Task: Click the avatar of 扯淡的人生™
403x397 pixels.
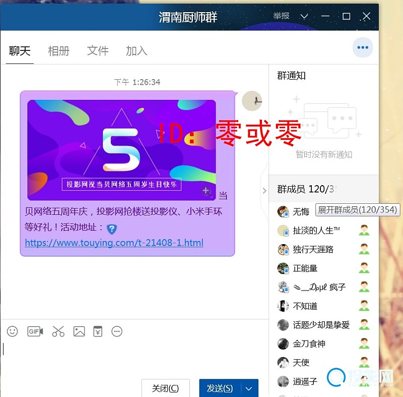Action: click(x=283, y=231)
